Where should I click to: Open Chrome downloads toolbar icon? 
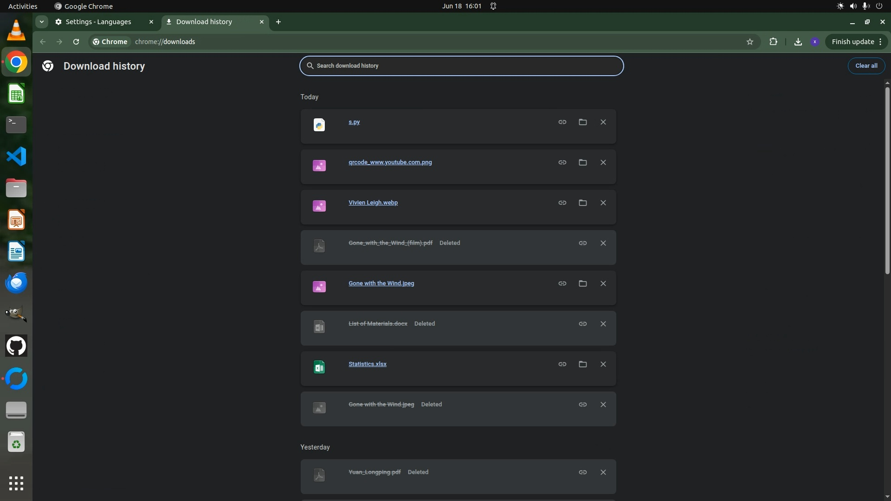coord(798,42)
